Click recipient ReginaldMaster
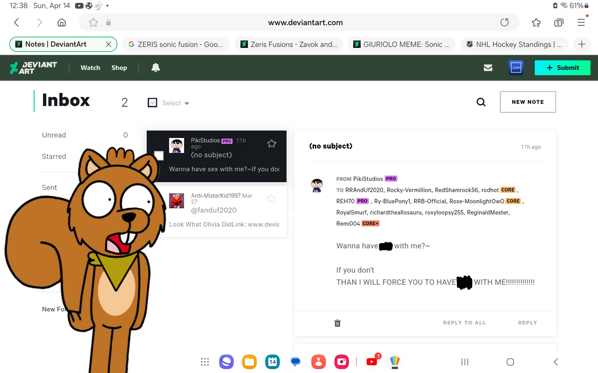This screenshot has width=598, height=373. click(488, 212)
